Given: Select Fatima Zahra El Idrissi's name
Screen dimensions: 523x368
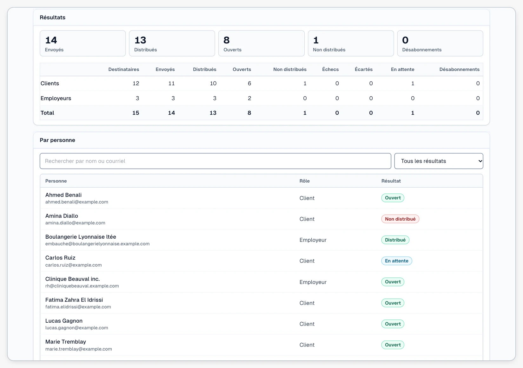Looking at the screenshot, I should coord(74,300).
